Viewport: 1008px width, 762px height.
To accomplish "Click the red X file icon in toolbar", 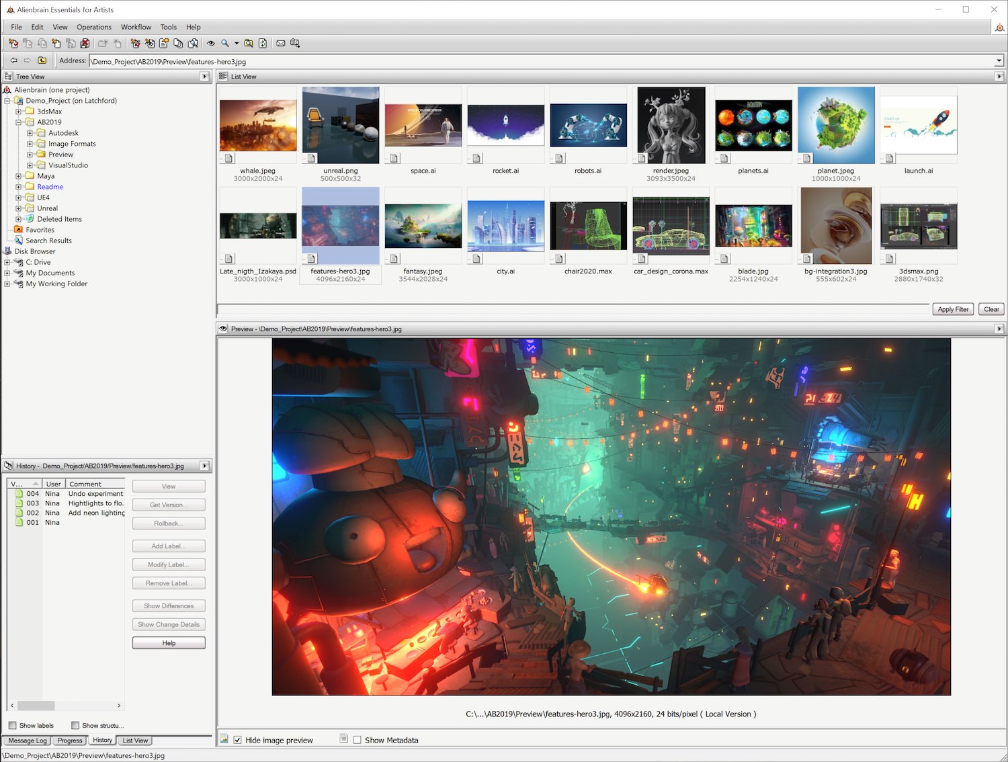I will (x=85, y=44).
